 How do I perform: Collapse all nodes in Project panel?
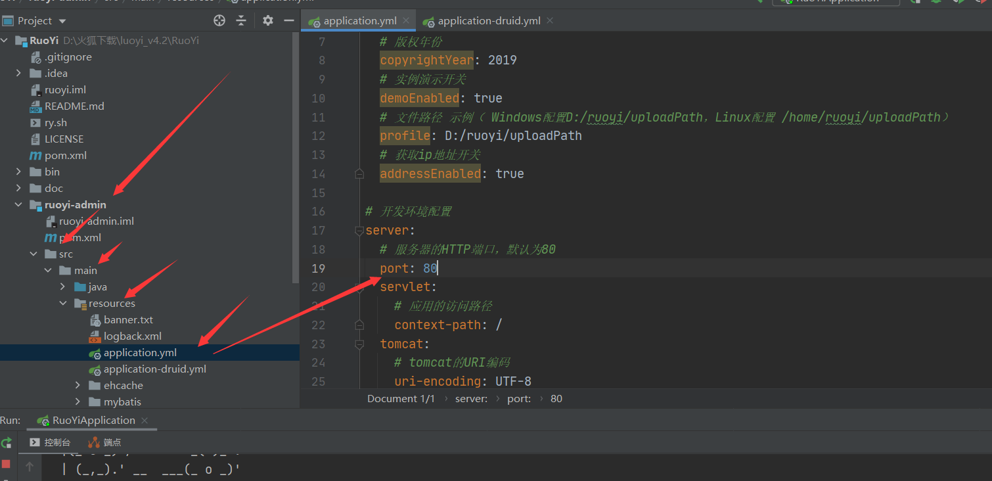coord(241,20)
